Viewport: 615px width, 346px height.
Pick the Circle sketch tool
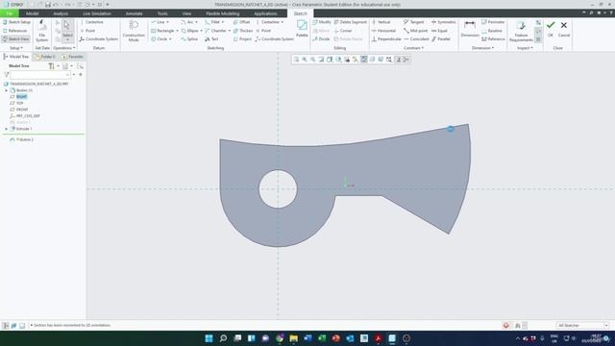coord(159,39)
